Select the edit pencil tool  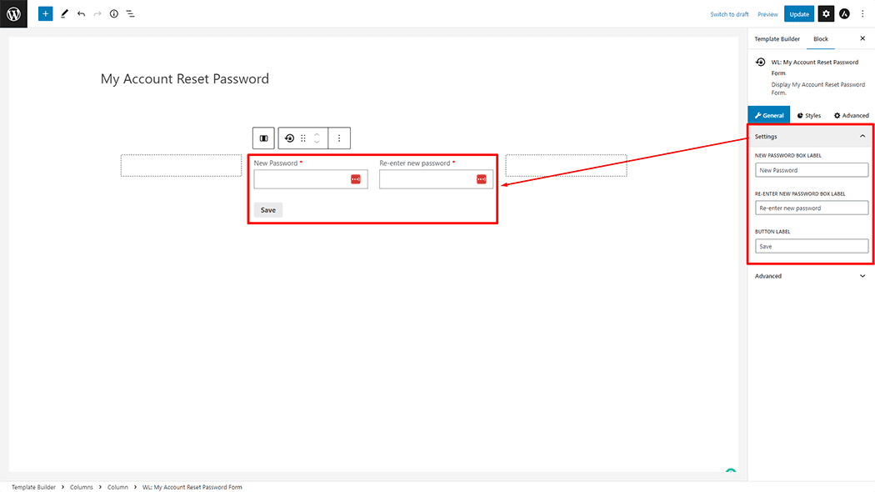(x=64, y=13)
